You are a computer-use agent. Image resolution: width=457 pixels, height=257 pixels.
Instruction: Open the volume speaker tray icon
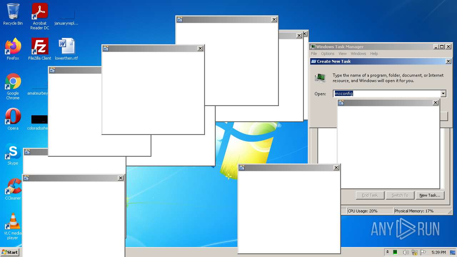406,252
